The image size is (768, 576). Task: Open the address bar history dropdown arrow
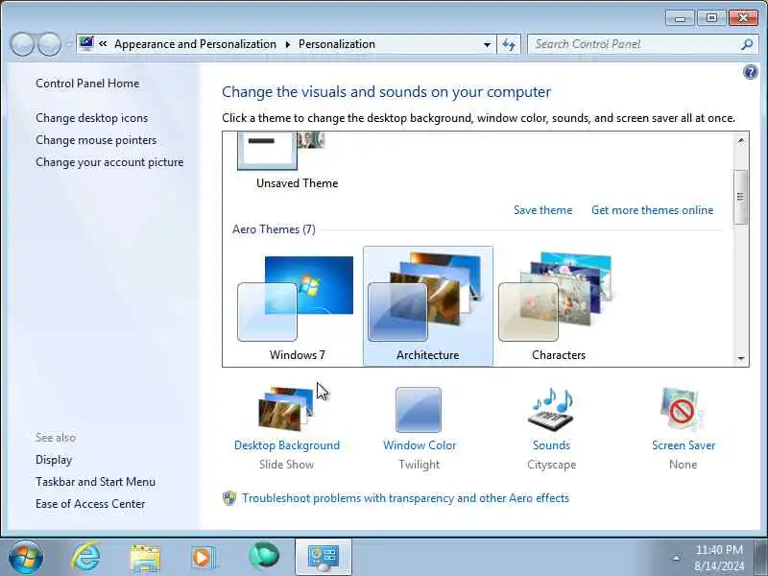coord(487,44)
